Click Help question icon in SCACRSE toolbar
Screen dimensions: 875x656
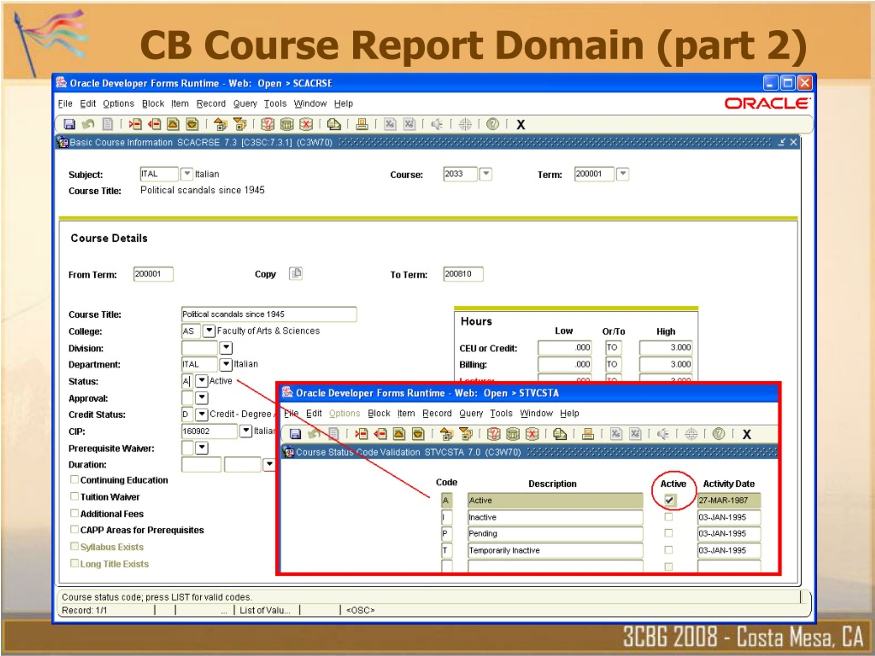pos(493,124)
